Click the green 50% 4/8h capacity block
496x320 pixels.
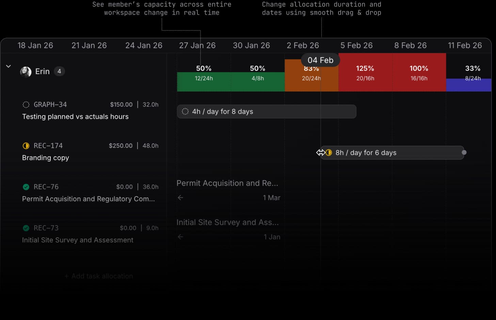click(x=258, y=82)
